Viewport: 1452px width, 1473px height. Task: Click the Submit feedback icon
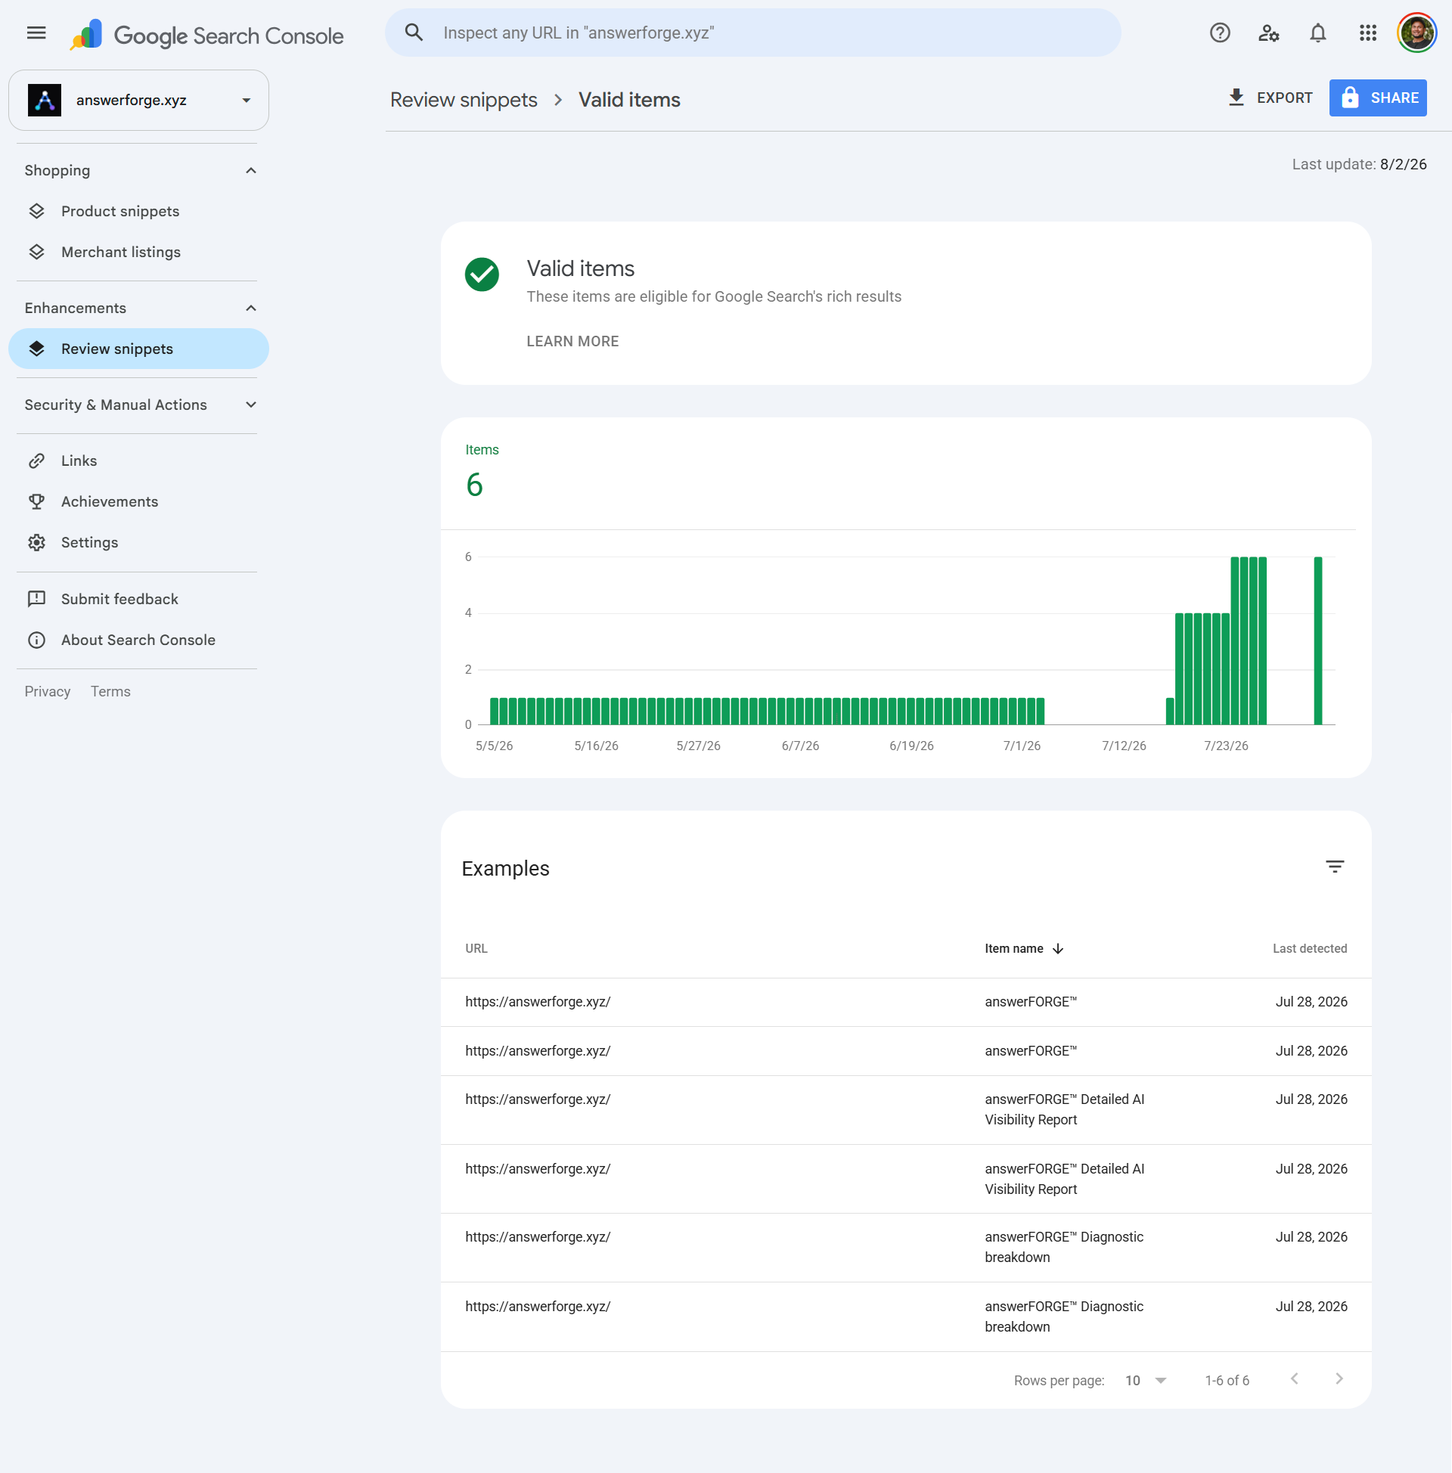pos(36,600)
